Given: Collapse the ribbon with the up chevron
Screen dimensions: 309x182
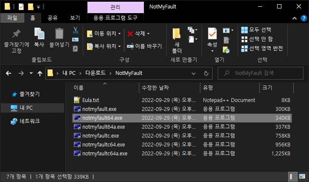Looking at the screenshot, I should point(295,18).
